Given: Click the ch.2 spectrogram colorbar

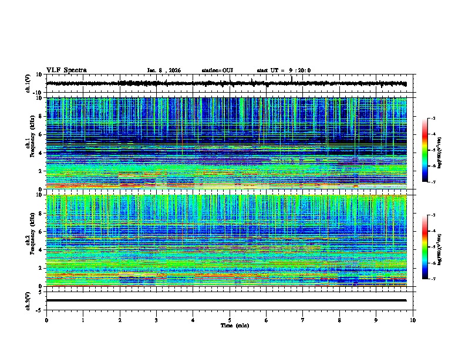Looking at the screenshot, I should pyautogui.click(x=425, y=247).
